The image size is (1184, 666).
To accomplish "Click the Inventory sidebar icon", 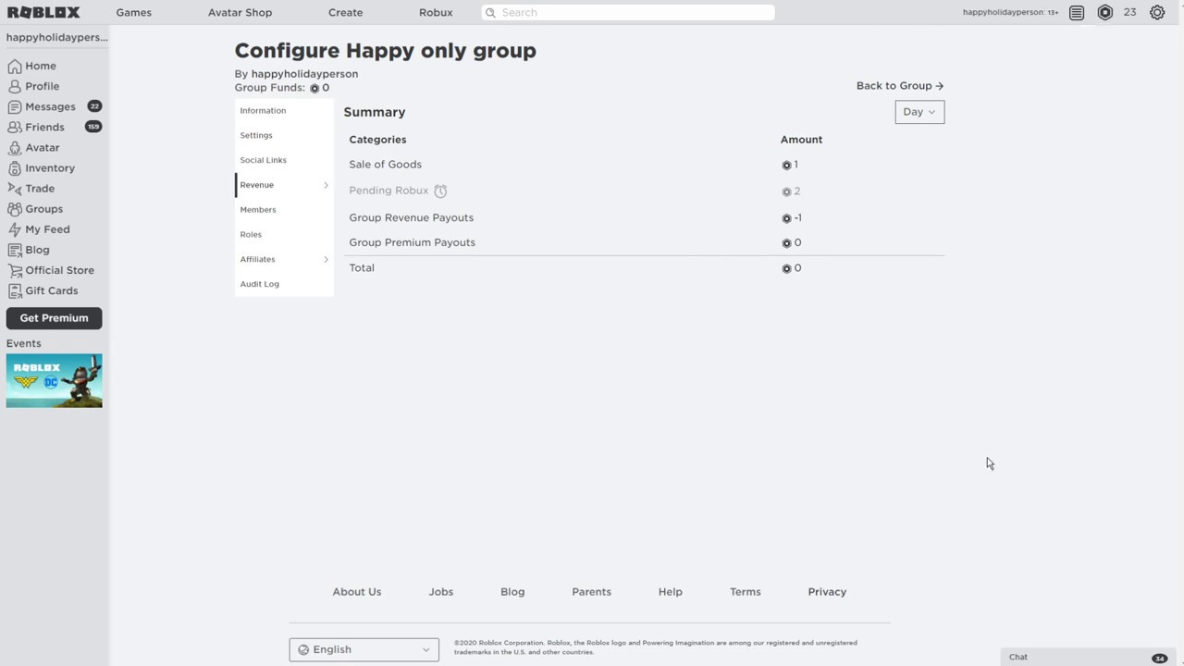I will [x=14, y=168].
